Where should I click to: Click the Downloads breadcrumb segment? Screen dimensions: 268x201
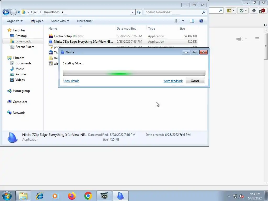[52, 12]
